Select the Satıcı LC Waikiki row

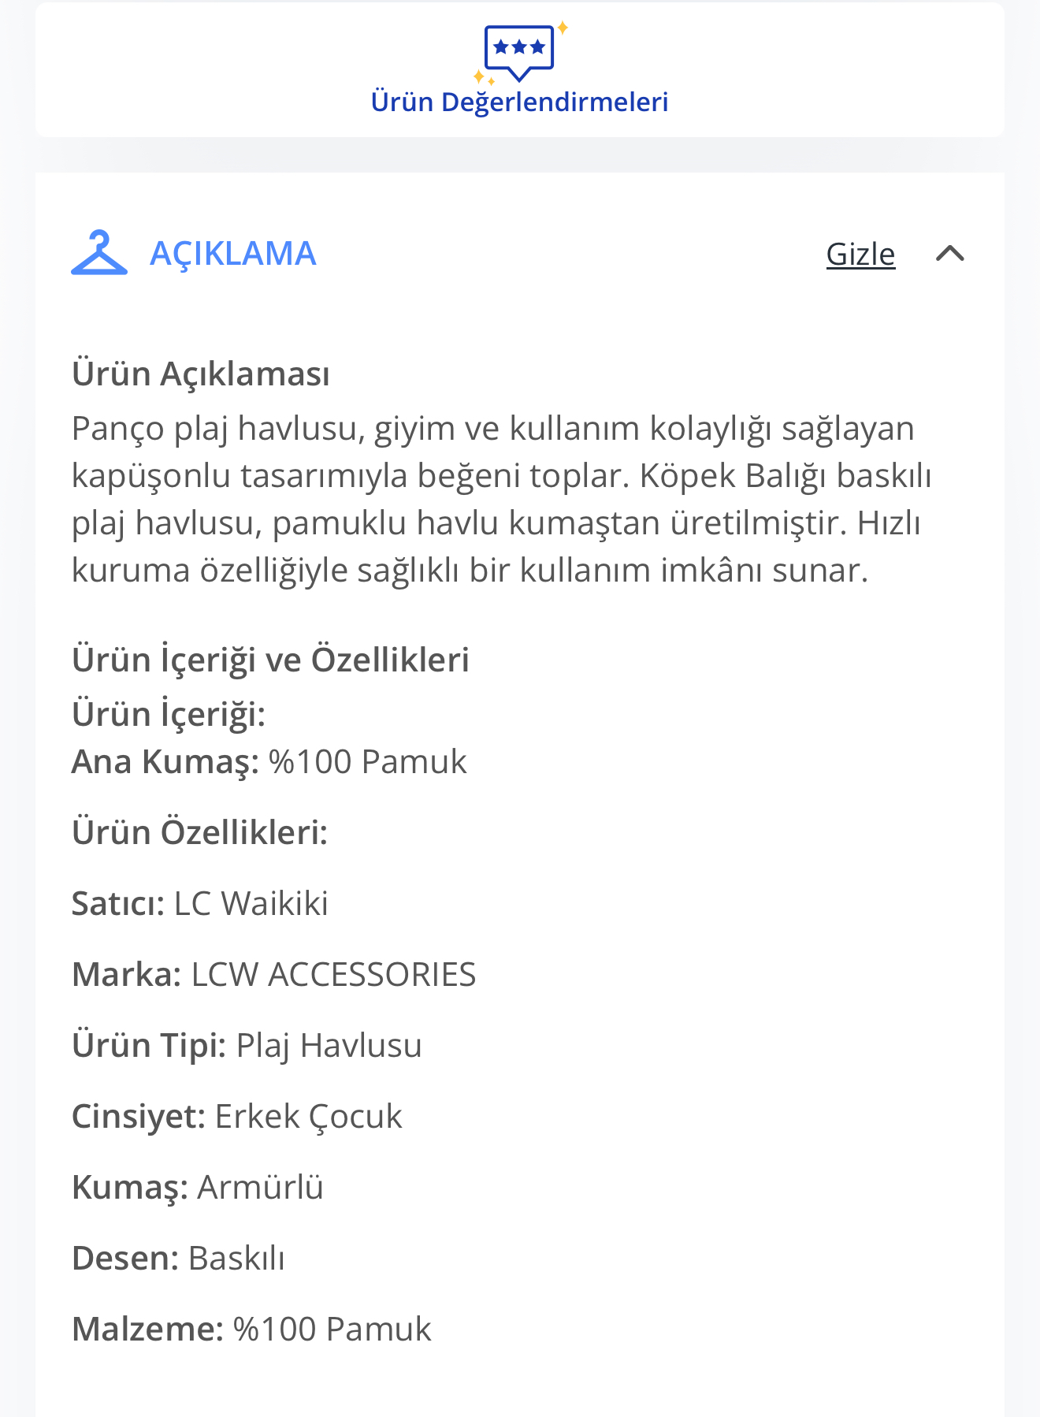pos(200,903)
